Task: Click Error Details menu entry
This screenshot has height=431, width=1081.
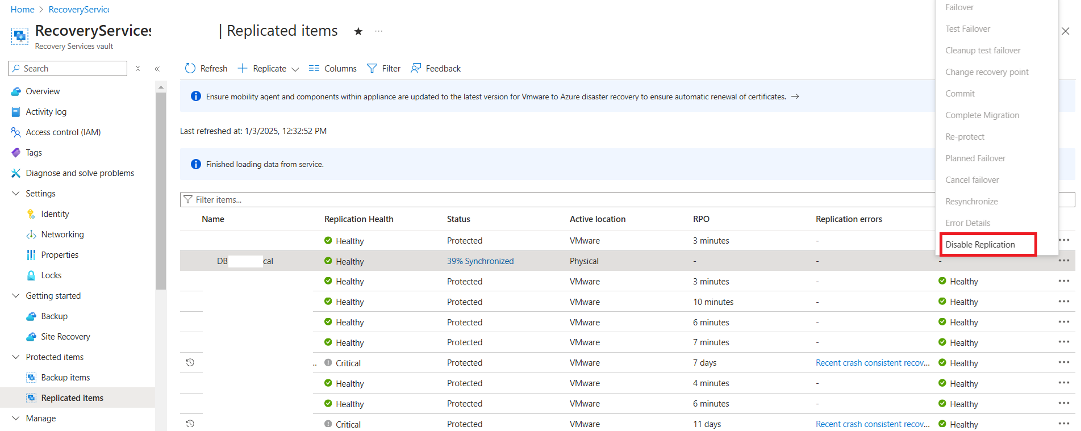Action: pos(967,223)
